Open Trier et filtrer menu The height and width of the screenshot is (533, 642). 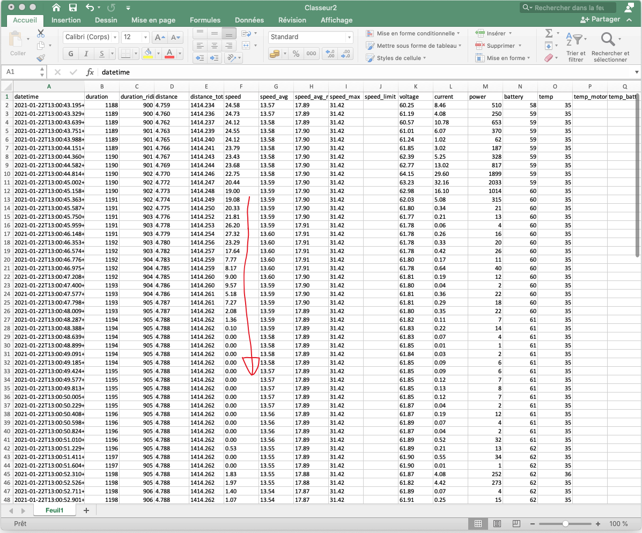click(575, 47)
